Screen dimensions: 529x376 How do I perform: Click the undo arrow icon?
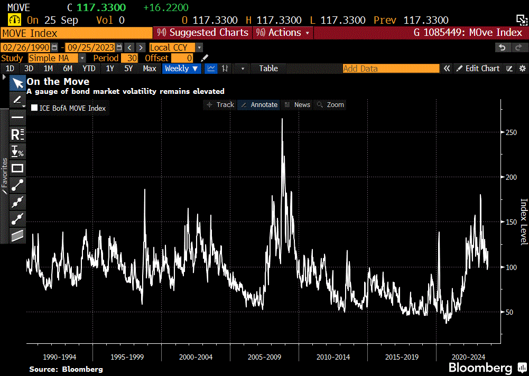pos(502,48)
